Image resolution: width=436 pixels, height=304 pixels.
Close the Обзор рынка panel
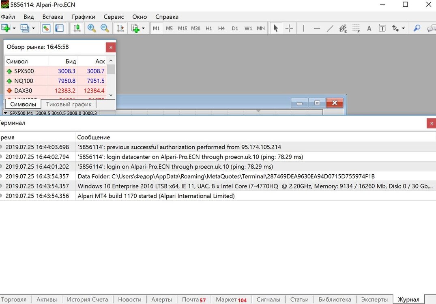click(x=111, y=47)
